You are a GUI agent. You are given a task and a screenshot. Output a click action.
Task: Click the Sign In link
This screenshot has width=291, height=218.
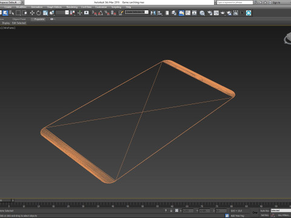pyautogui.click(x=276, y=2)
